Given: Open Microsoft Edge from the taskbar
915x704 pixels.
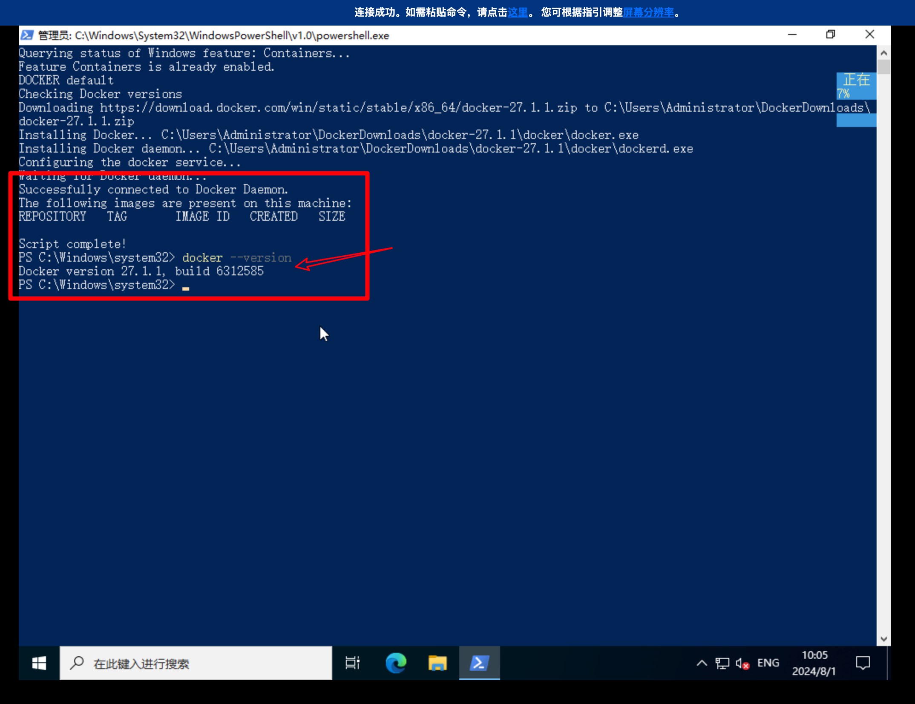Looking at the screenshot, I should pyautogui.click(x=396, y=663).
